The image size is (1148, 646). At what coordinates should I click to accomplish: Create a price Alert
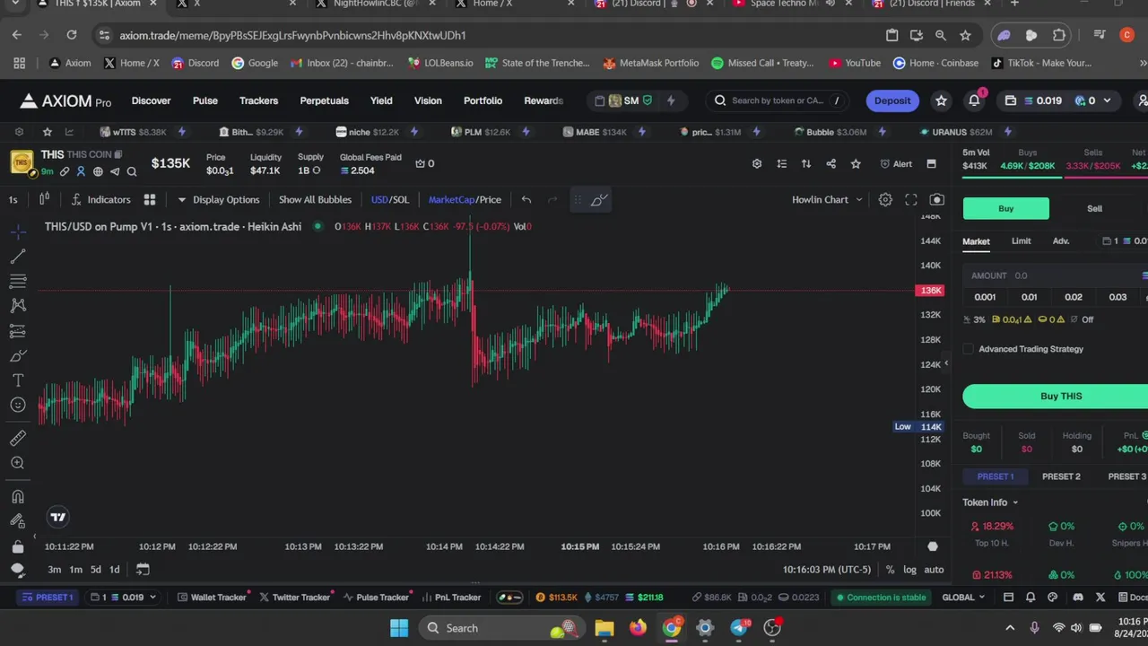point(896,163)
